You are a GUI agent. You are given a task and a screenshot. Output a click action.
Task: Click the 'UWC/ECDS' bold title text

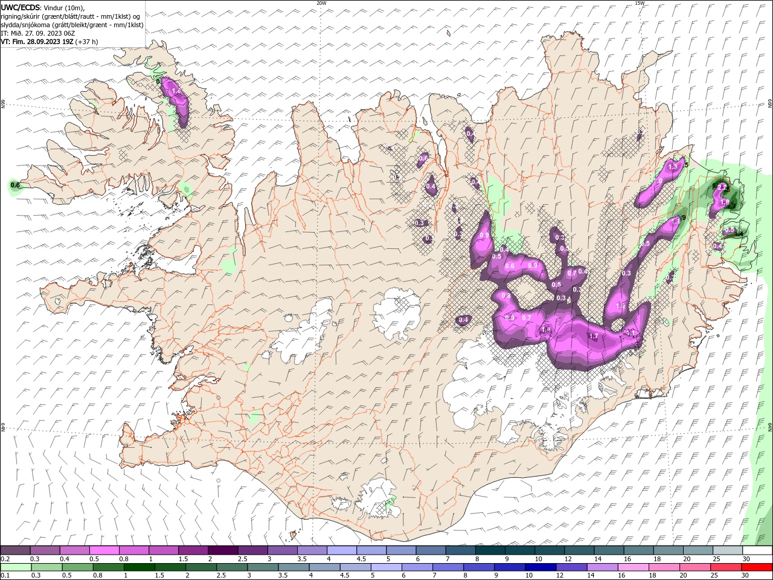21,7
